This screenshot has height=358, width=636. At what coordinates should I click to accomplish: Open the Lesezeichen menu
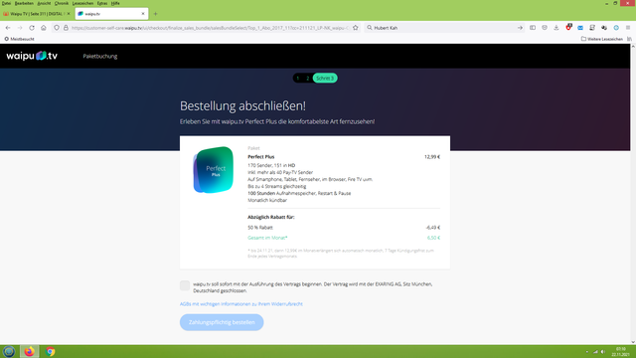point(82,3)
